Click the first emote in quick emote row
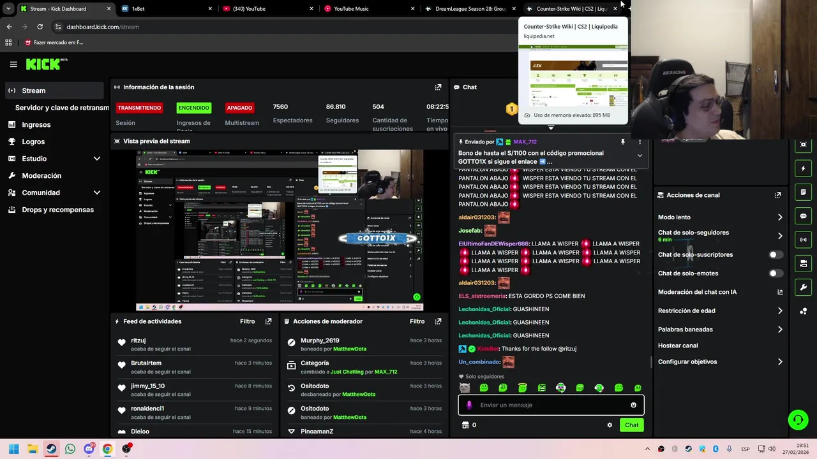Screen dimensions: 817x459 (x=465, y=388)
